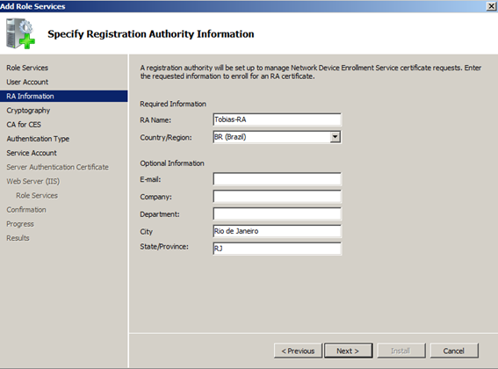Click the server role wizard icon
Viewport: 498px width, 369px height.
[20, 33]
